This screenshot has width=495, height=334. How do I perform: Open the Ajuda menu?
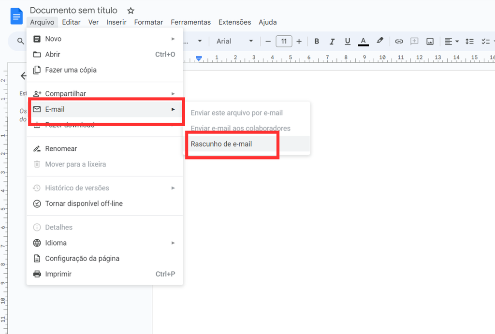coord(268,22)
